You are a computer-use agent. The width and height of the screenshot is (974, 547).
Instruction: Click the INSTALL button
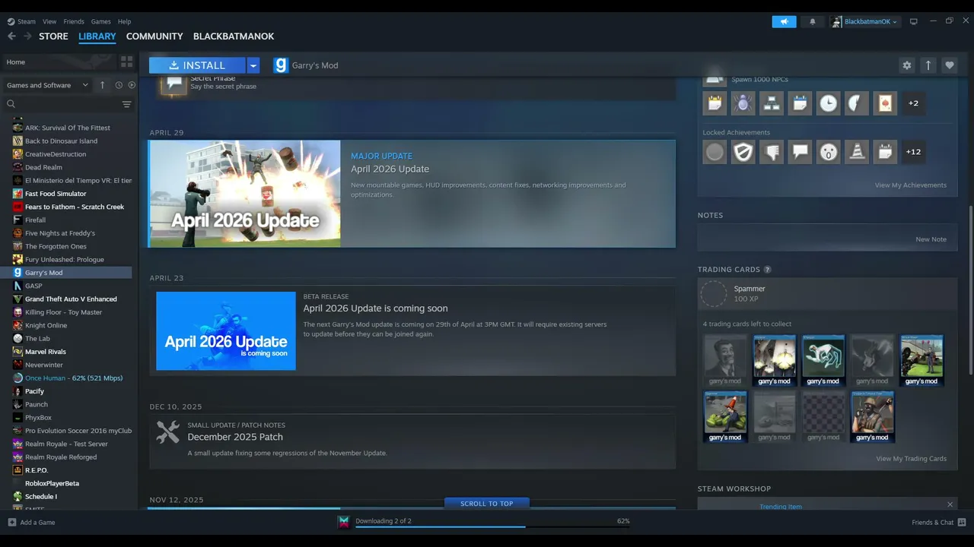click(197, 65)
